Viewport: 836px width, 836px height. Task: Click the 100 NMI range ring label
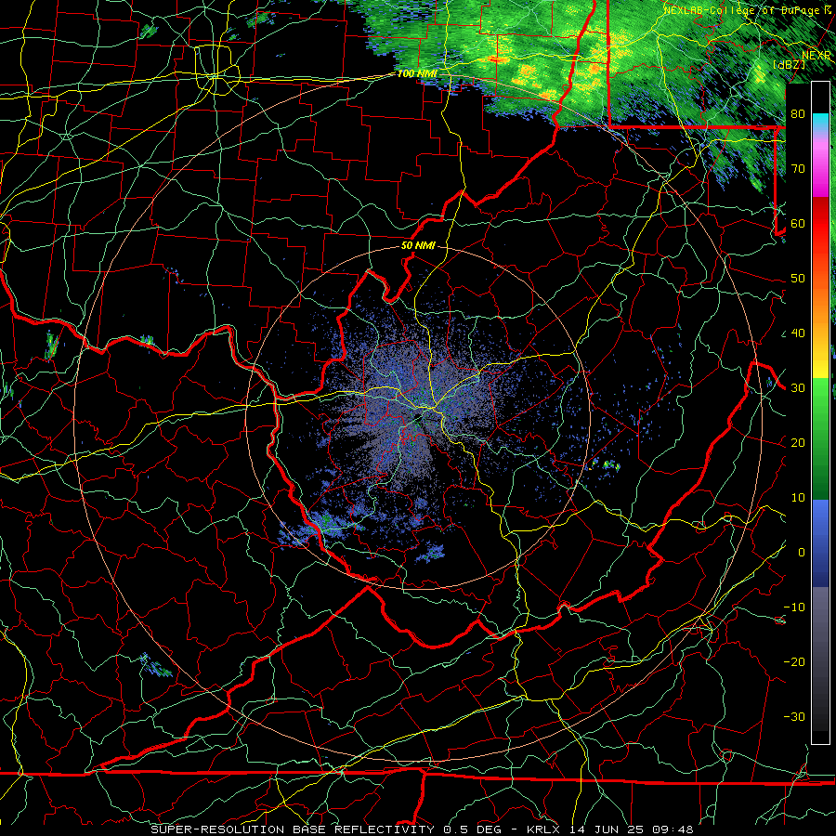pyautogui.click(x=417, y=73)
